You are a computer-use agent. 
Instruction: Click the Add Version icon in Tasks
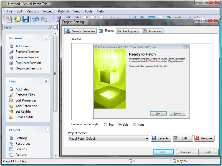coord(11,46)
